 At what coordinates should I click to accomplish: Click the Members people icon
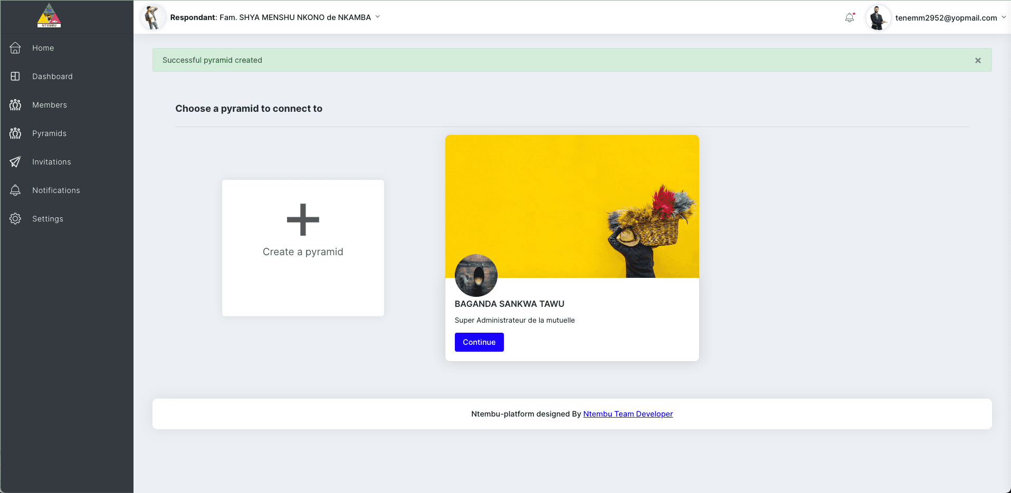click(x=15, y=105)
